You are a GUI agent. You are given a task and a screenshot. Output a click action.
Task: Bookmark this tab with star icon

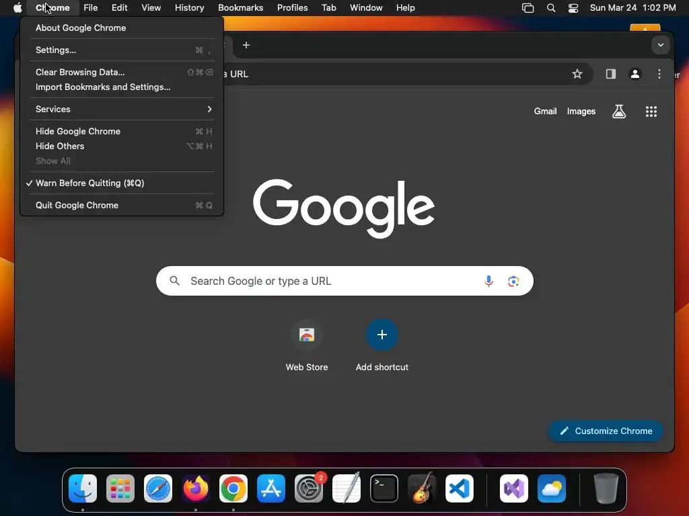pos(577,74)
